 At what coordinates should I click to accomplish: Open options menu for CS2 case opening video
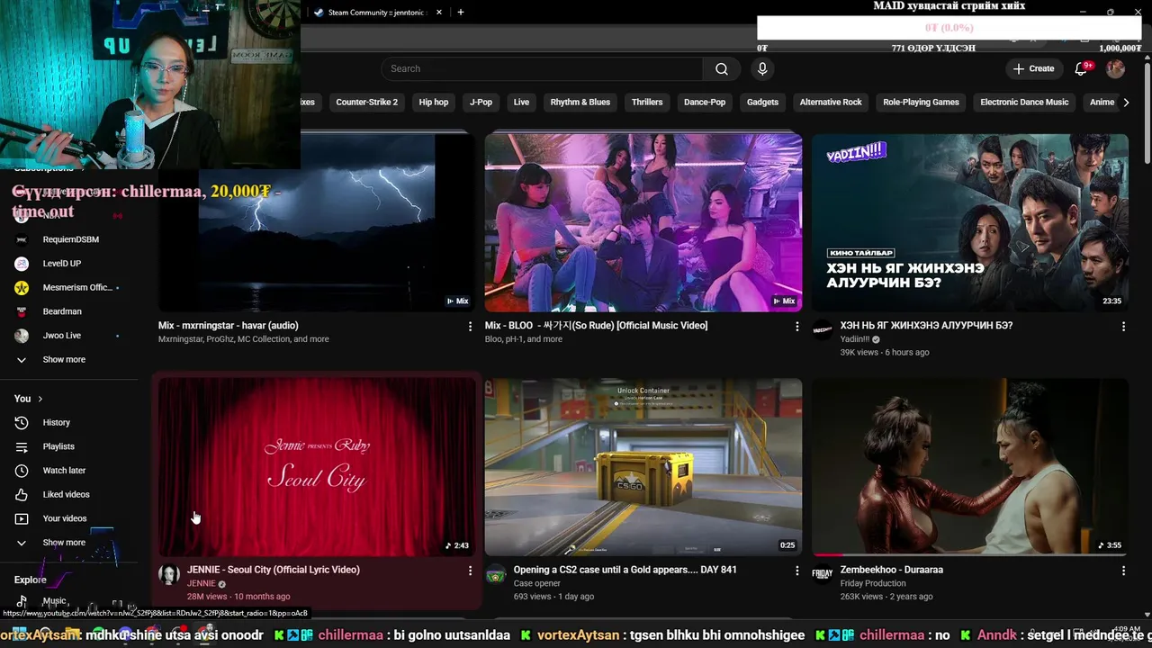click(x=796, y=571)
